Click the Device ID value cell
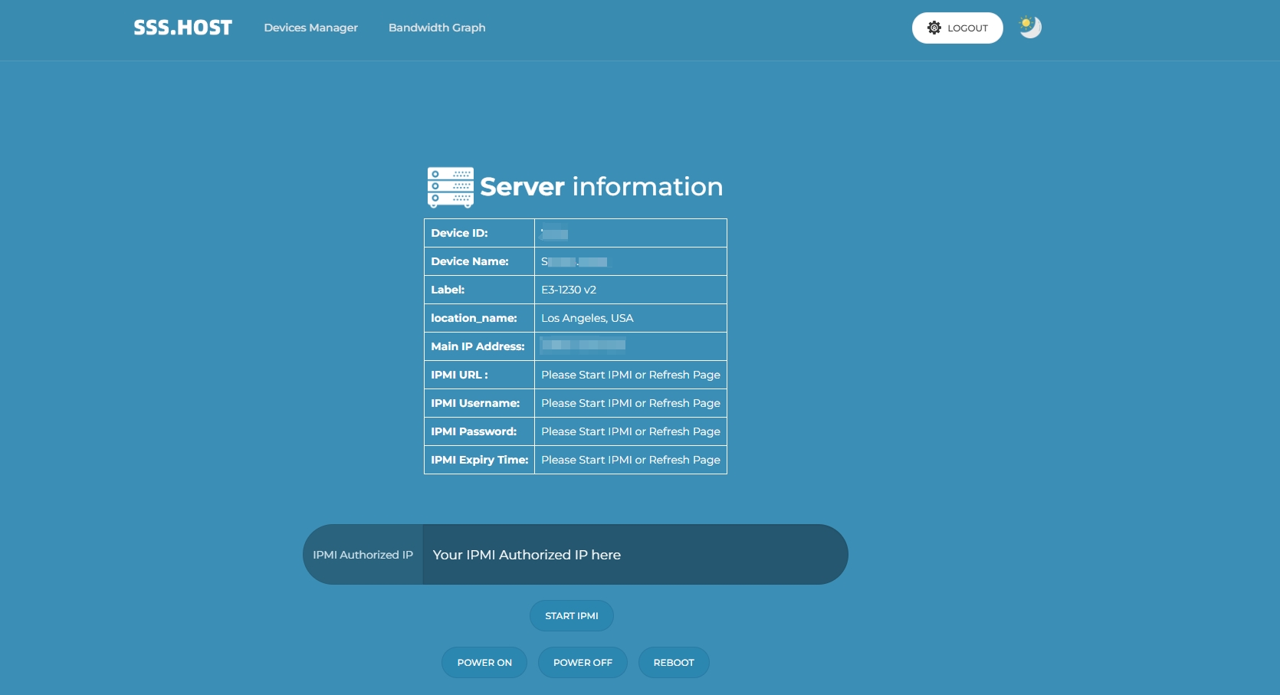 pos(631,233)
